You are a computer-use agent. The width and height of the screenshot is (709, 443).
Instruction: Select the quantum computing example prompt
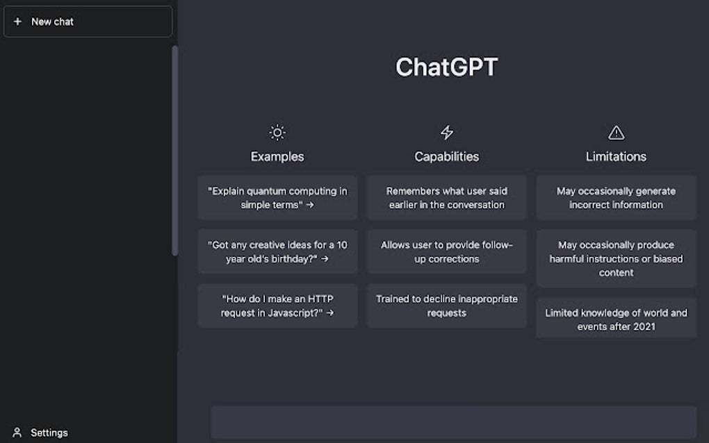277,197
